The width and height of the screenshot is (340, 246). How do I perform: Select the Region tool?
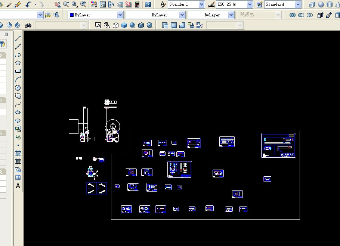click(x=18, y=170)
